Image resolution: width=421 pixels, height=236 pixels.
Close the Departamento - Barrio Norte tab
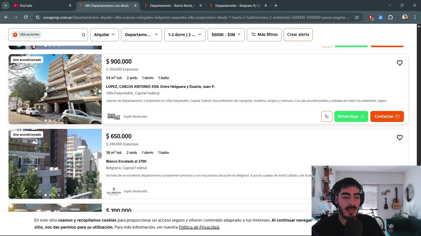pyautogui.click(x=201, y=6)
